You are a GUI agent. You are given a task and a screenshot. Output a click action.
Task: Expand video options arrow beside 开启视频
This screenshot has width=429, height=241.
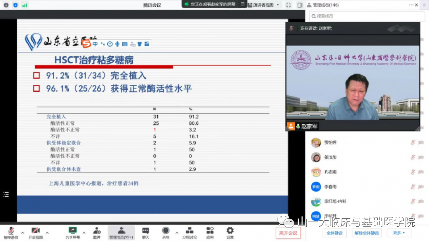47,233
